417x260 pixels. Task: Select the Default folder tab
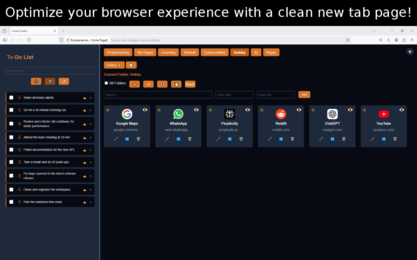[190, 52]
